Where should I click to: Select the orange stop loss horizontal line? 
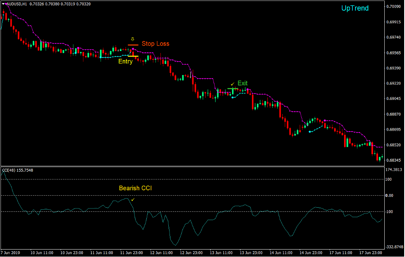point(133,45)
